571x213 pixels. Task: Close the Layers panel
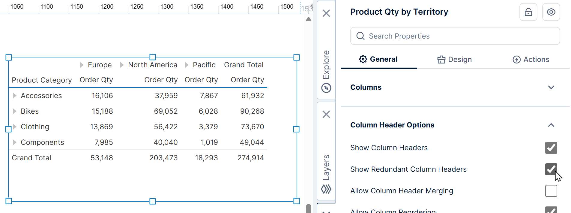326,114
